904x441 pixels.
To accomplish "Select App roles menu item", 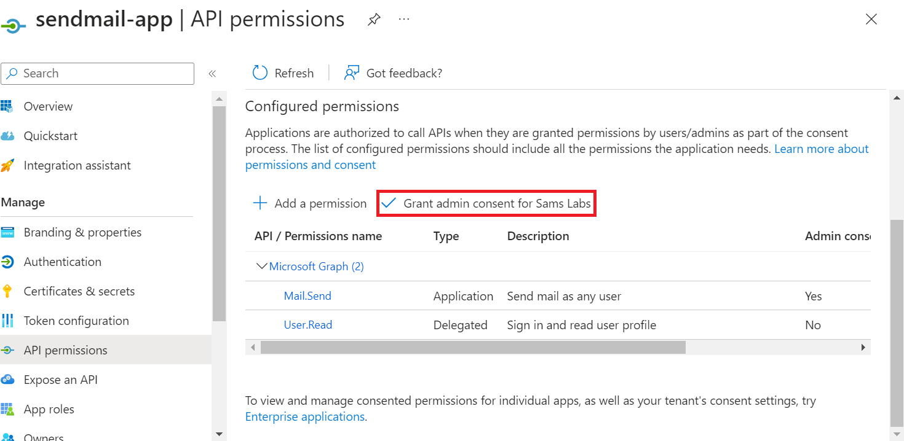I will point(49,409).
